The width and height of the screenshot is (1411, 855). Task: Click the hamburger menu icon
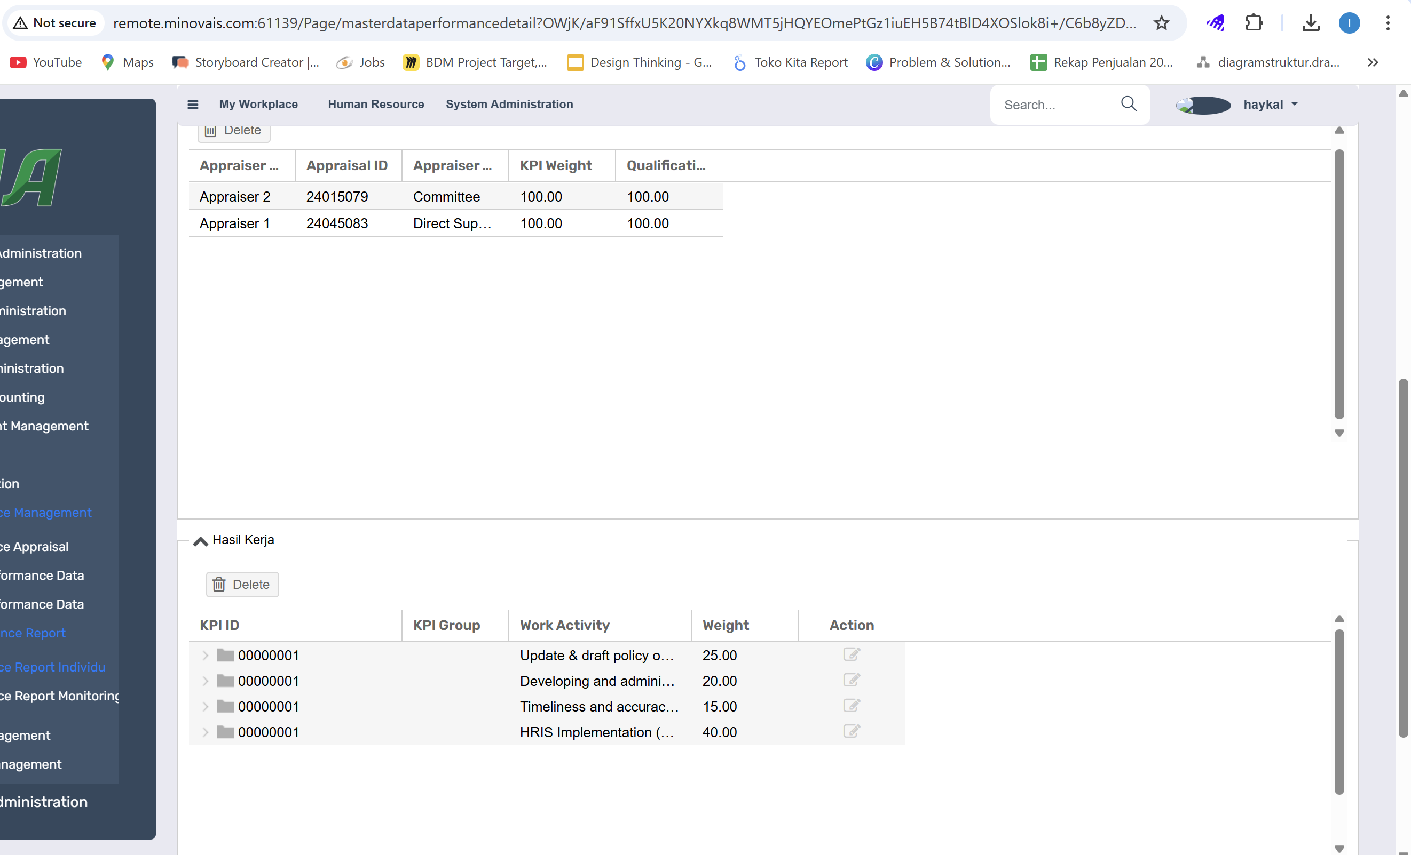click(x=193, y=105)
